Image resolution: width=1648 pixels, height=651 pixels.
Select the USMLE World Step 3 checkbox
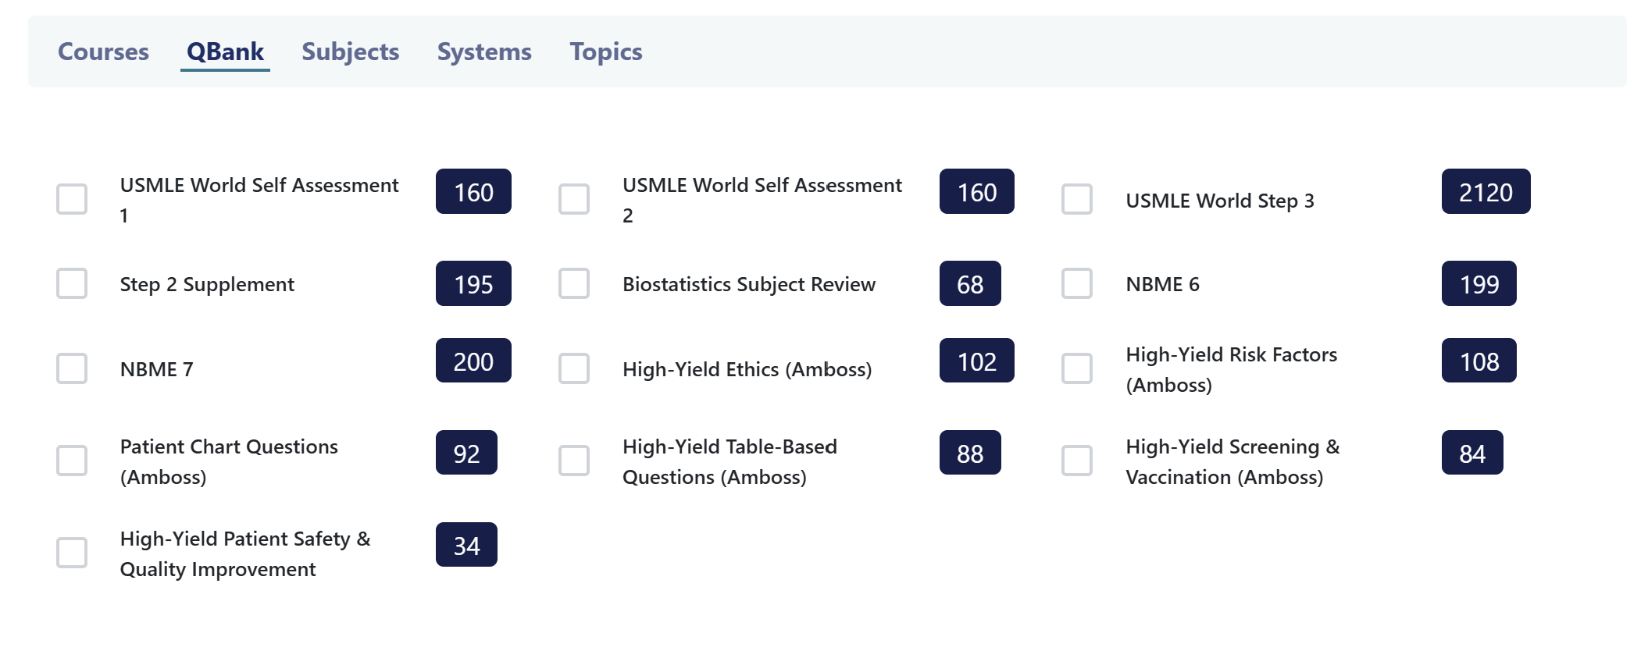pos(1077,199)
